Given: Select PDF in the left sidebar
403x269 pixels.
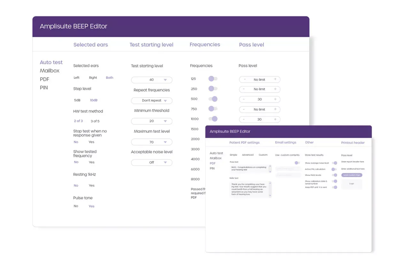Looking at the screenshot, I should [44, 79].
